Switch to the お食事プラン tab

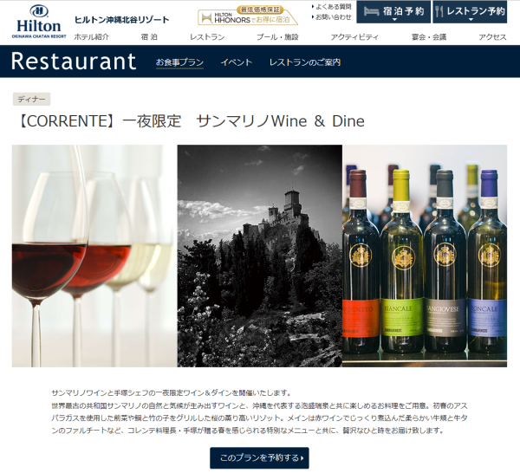[179, 62]
